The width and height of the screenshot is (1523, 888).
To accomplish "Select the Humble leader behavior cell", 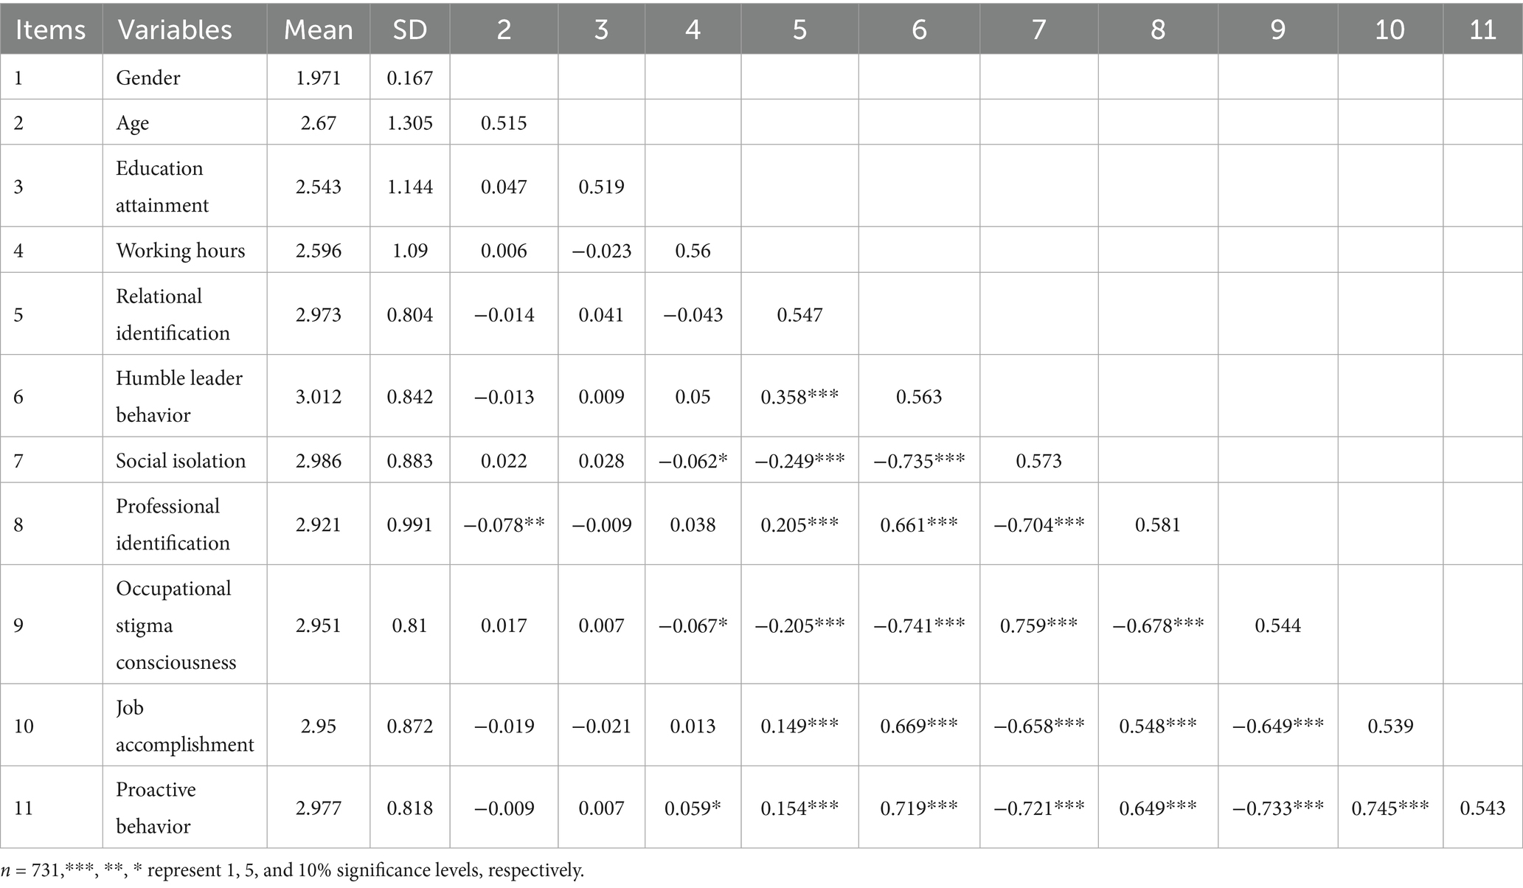I will pyautogui.click(x=178, y=397).
